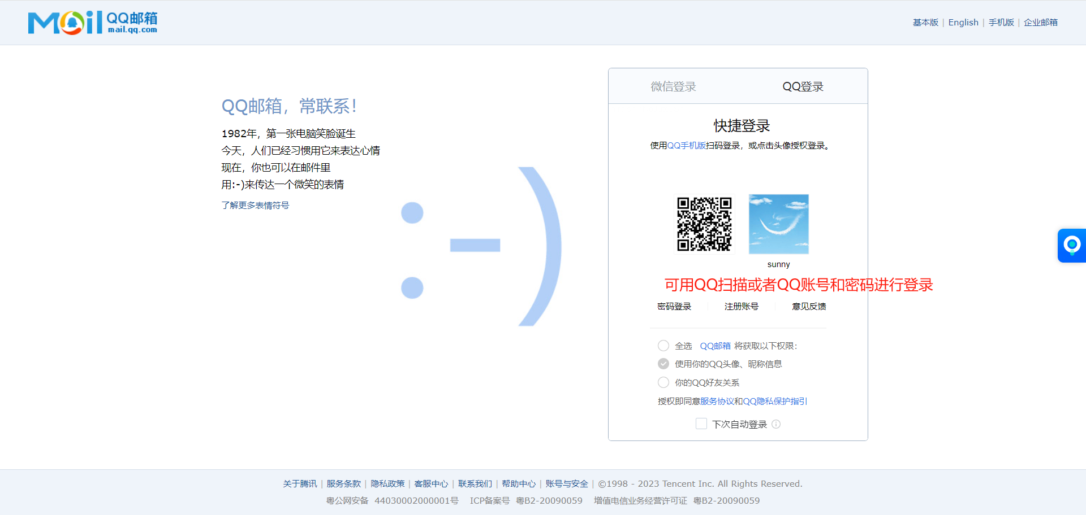The width and height of the screenshot is (1086, 515).
Task: Open 了解更多表情符号 link
Action: [x=255, y=205]
